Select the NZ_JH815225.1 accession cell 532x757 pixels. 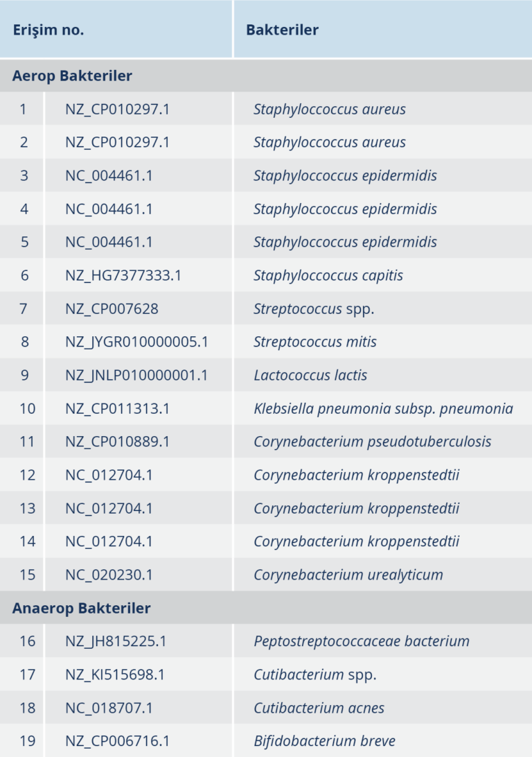coord(116,641)
